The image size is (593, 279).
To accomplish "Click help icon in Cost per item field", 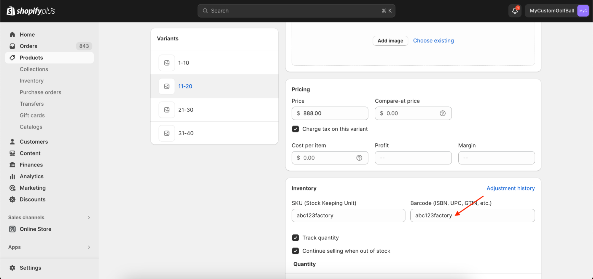I will [x=359, y=158].
